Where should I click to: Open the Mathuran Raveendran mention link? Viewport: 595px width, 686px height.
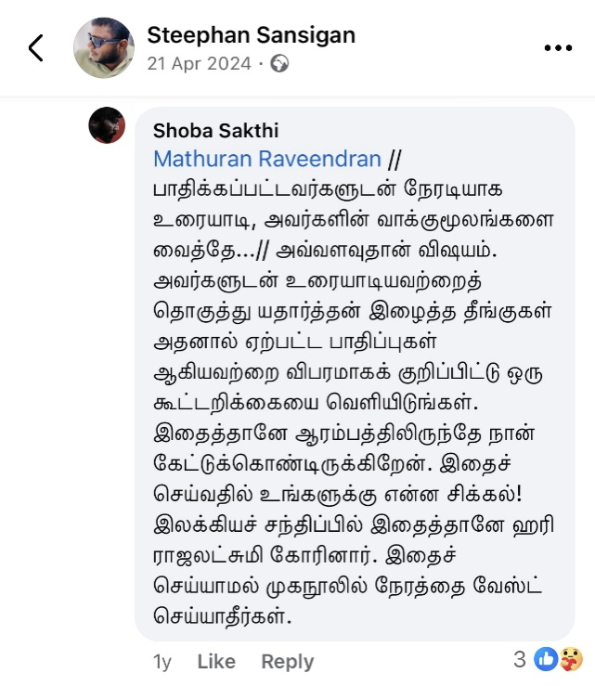tap(267, 159)
